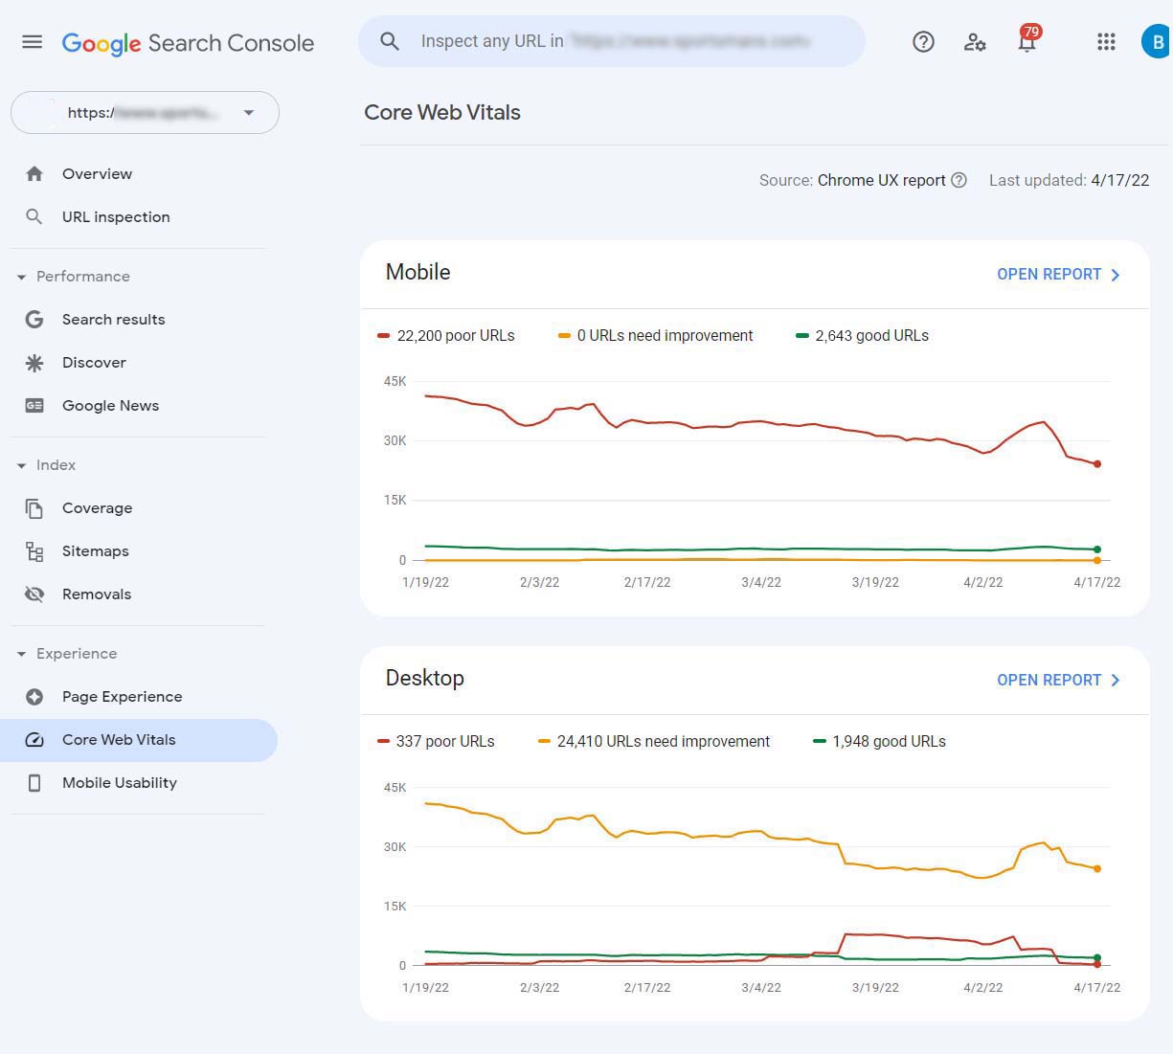Image resolution: width=1173 pixels, height=1054 pixels.
Task: Open the Help icon
Action: click(923, 42)
